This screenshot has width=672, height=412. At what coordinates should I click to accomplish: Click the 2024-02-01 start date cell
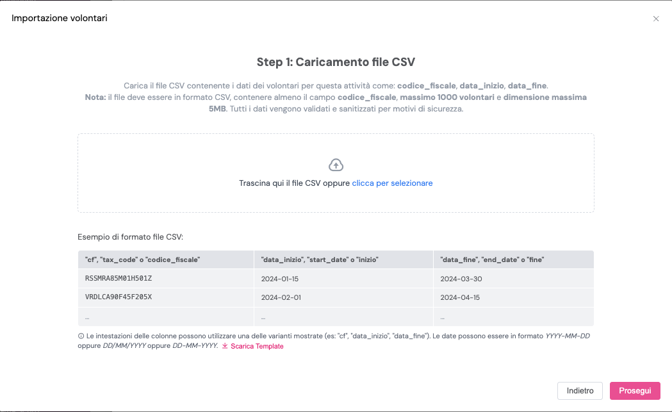click(344, 297)
